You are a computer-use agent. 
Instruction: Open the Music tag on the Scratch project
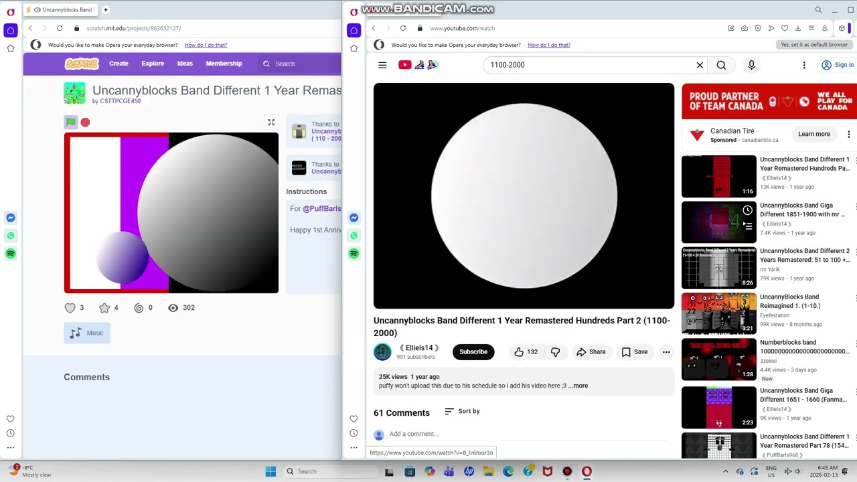coord(87,333)
